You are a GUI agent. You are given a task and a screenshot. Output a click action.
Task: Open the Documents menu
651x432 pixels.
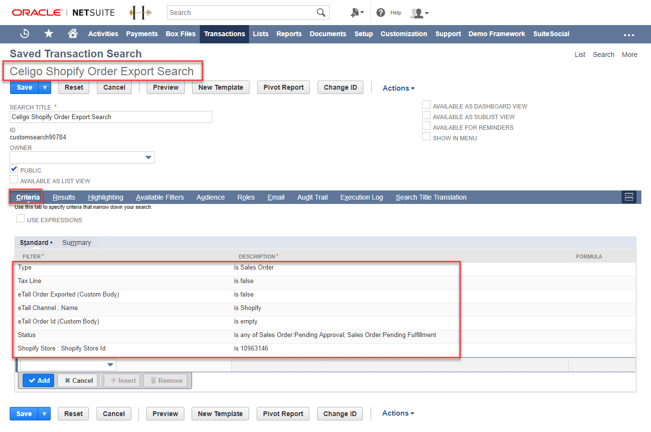[328, 34]
